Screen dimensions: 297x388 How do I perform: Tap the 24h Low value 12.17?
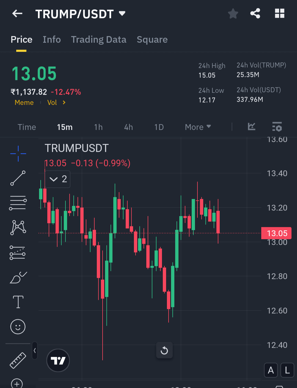coord(207,100)
